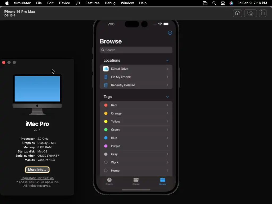Open the Device menu
This screenshot has width=272, height=204.
64,3
